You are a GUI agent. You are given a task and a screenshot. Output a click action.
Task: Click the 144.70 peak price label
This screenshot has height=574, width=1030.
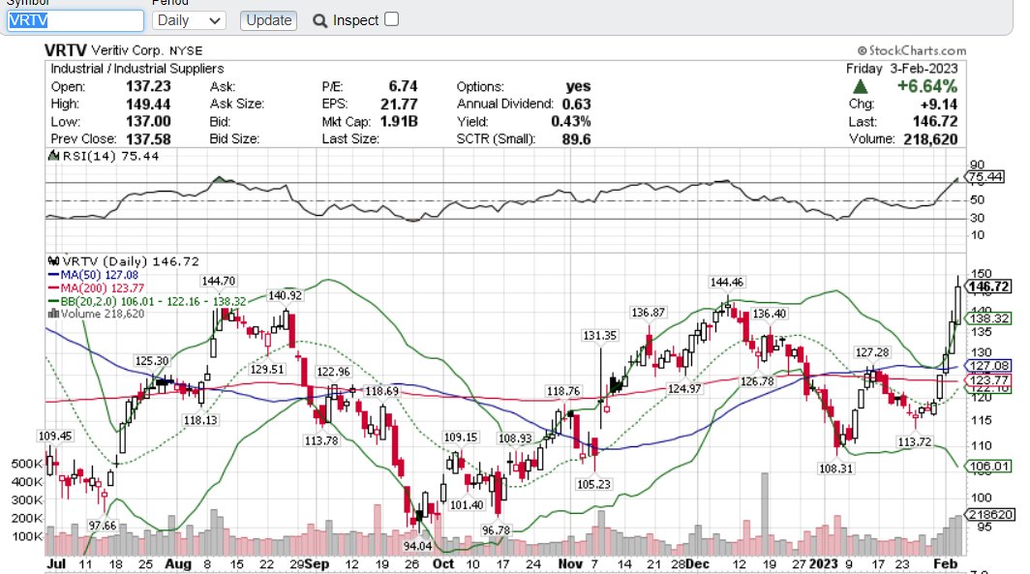pos(218,281)
